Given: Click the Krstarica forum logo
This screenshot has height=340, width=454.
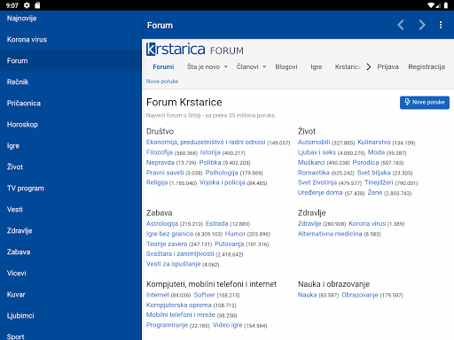Looking at the screenshot, I should 195,50.
